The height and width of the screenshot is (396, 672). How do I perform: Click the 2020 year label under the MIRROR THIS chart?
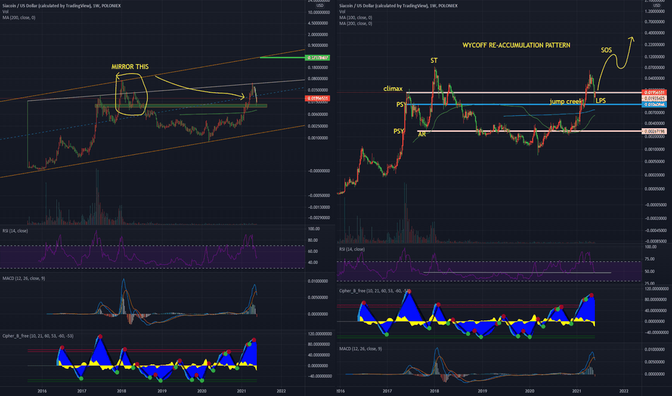201,391
